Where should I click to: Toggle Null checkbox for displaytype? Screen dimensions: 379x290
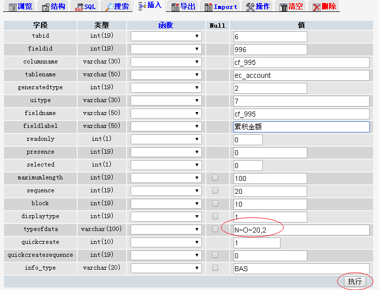(215, 216)
